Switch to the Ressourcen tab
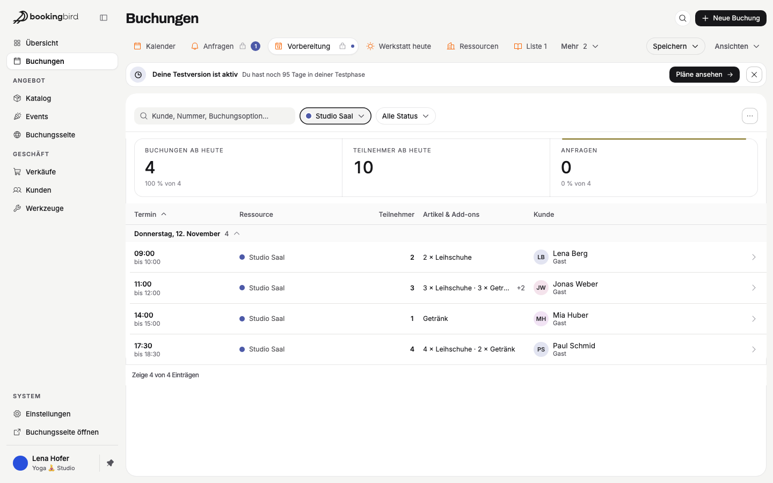The height and width of the screenshot is (483, 773). (x=473, y=46)
